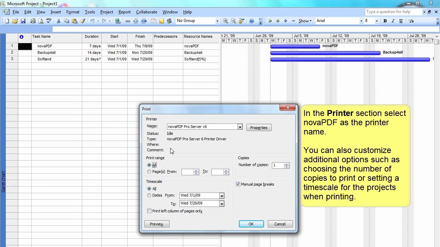Click the Link Tasks chain icon

point(128,21)
